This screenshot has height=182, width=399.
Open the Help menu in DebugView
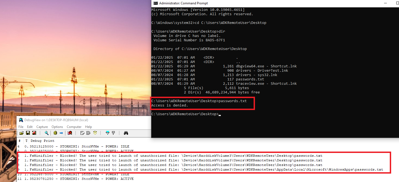pos(88,127)
